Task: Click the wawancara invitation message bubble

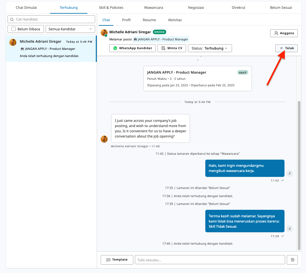Action: pos(245,168)
